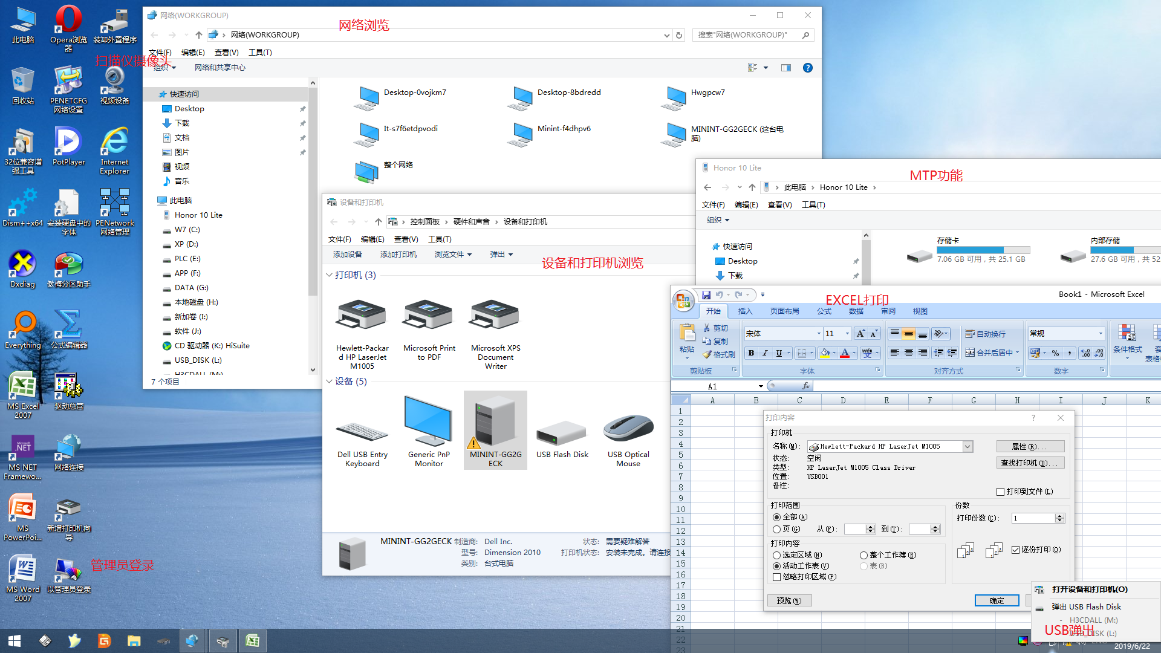Image resolution: width=1161 pixels, height=653 pixels.
Task: Open 查看(V) menu in Devices and Printers window
Action: [x=406, y=239]
